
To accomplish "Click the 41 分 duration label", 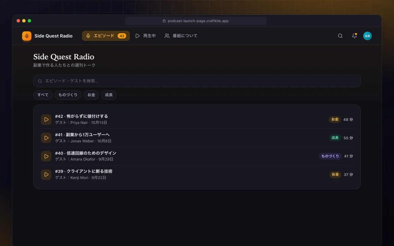I will click(348, 156).
